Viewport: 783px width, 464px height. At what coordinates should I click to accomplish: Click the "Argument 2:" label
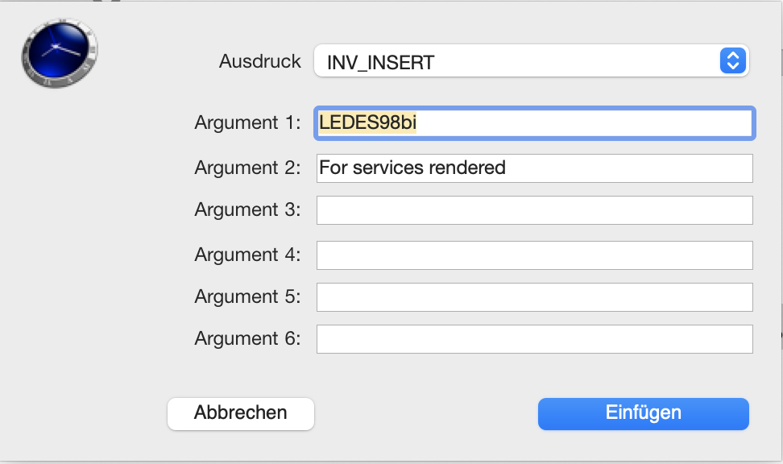(x=247, y=168)
